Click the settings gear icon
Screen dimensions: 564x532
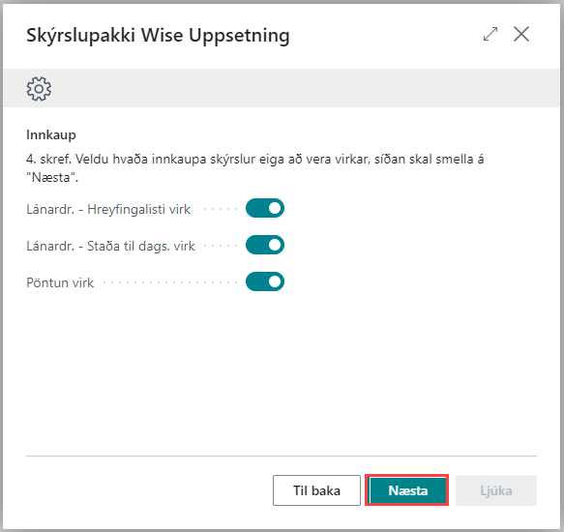(x=39, y=88)
